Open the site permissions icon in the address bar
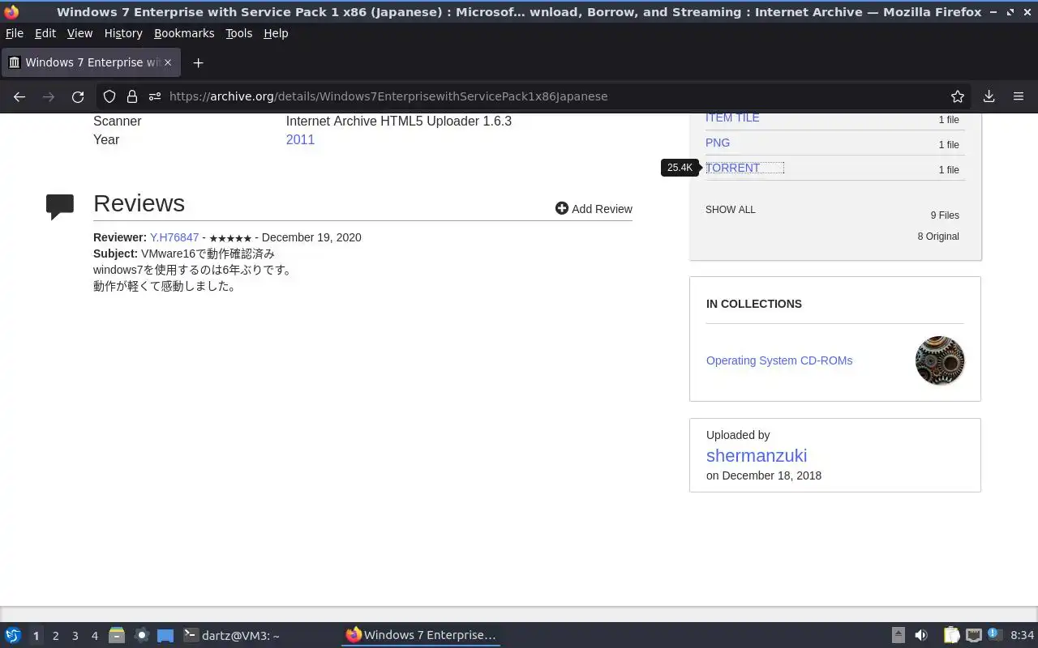Image resolution: width=1038 pixels, height=648 pixels. [x=155, y=96]
